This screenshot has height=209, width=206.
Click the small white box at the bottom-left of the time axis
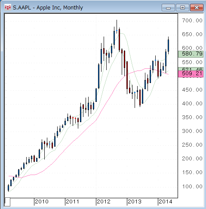pos(7,202)
